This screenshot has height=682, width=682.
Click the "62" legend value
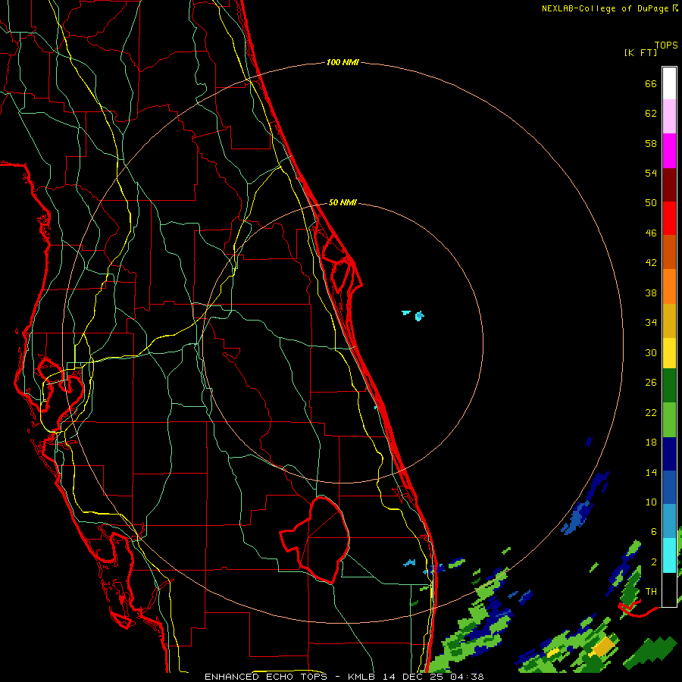click(x=651, y=114)
